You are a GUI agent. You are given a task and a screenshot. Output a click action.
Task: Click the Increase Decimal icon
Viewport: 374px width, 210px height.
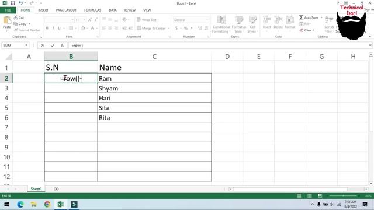(200, 28)
